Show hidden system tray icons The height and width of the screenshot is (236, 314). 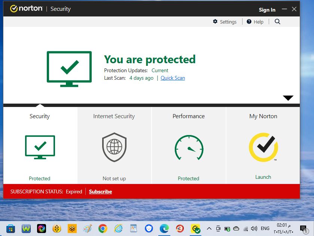point(209,229)
